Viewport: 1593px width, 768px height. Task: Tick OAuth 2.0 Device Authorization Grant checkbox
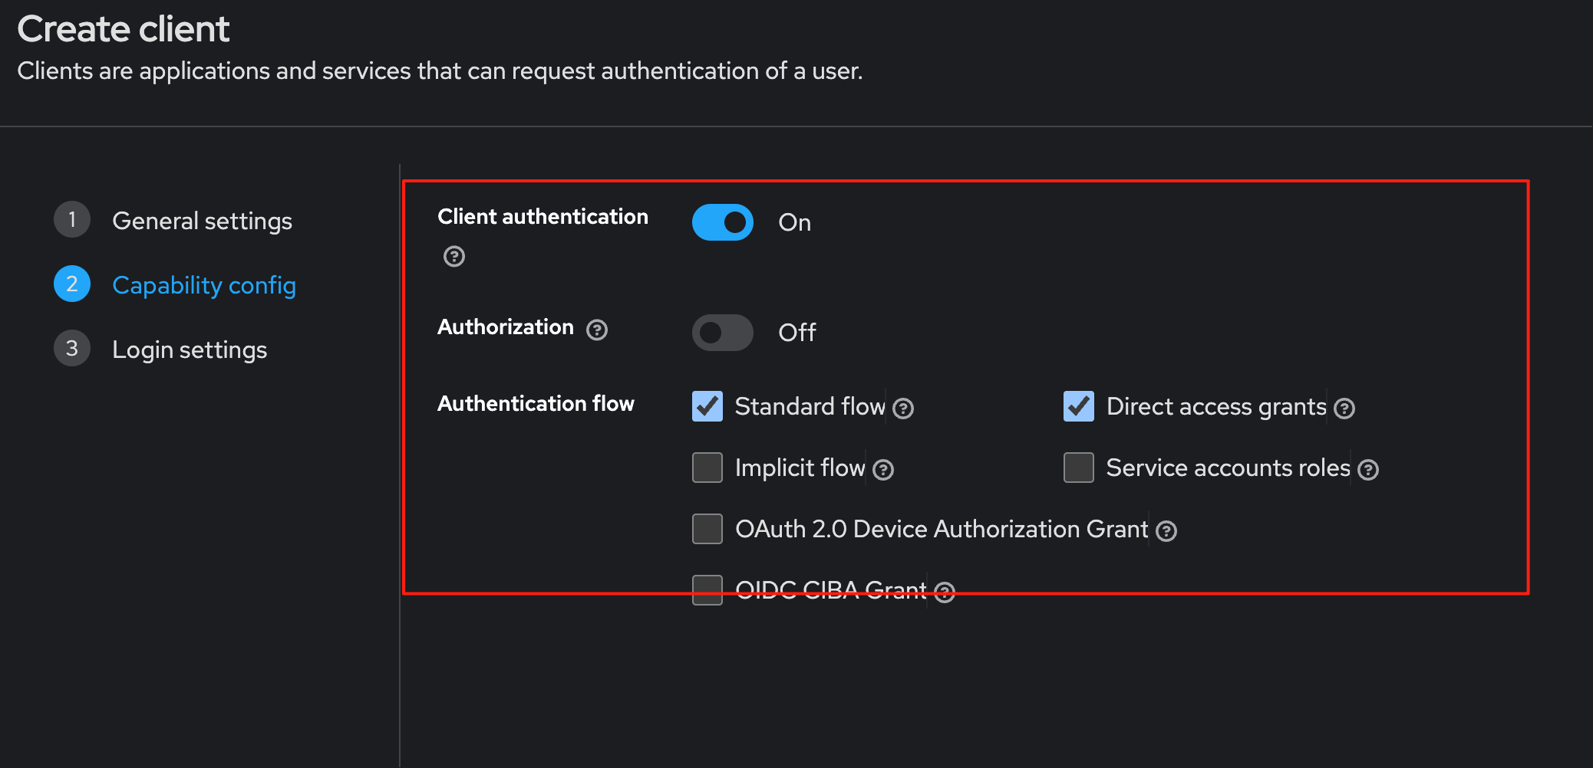pyautogui.click(x=707, y=529)
